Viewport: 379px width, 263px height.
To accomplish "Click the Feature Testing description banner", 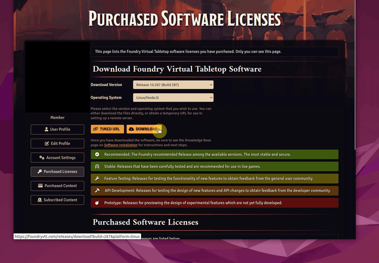I will click(x=215, y=179).
